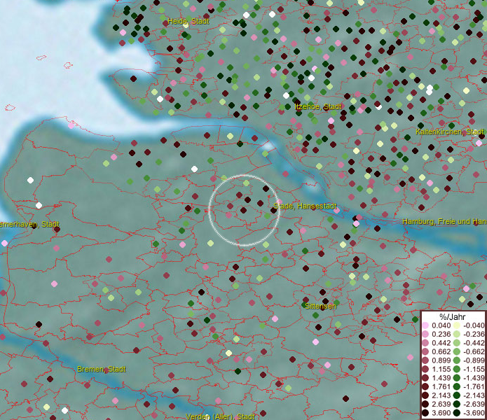This screenshot has width=487, height=420.
Task: Select the 0.442 legend color dot
Action: [425, 343]
